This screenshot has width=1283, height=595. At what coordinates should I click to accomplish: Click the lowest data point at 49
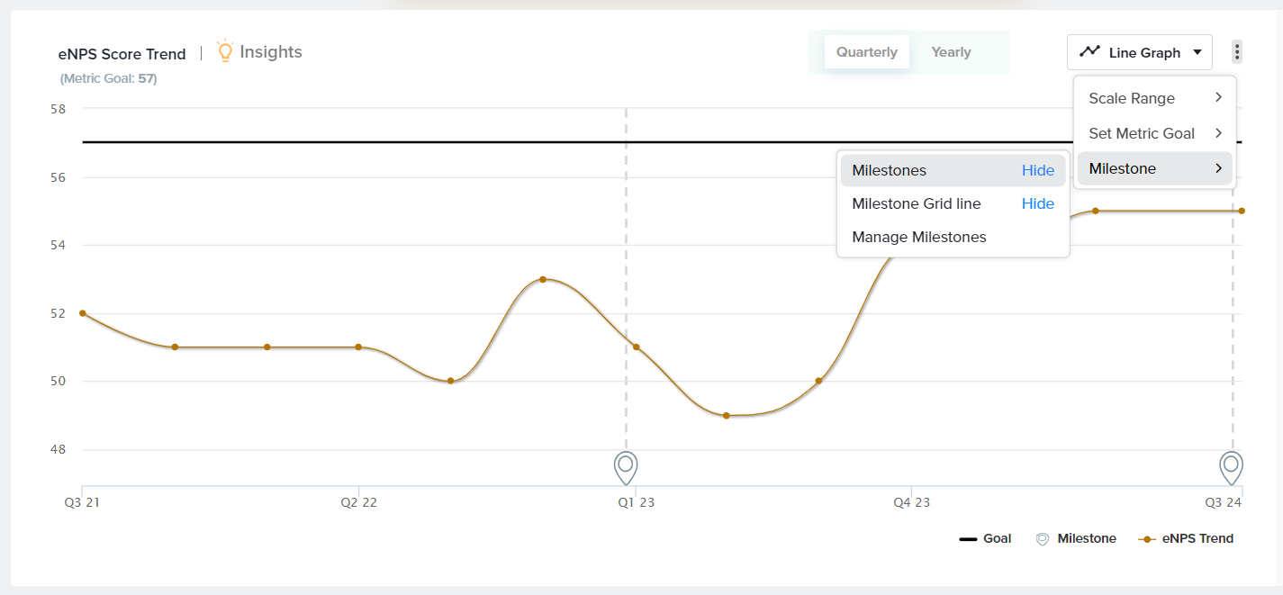click(x=727, y=415)
